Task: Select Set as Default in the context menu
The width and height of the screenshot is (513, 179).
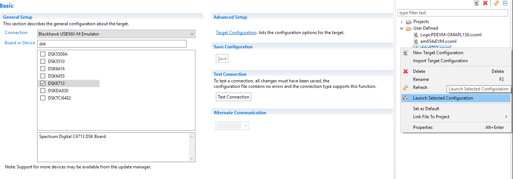Action: [426, 109]
